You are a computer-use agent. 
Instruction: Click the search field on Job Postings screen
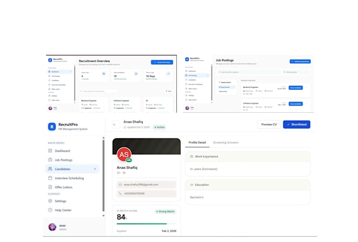tap(249, 72)
